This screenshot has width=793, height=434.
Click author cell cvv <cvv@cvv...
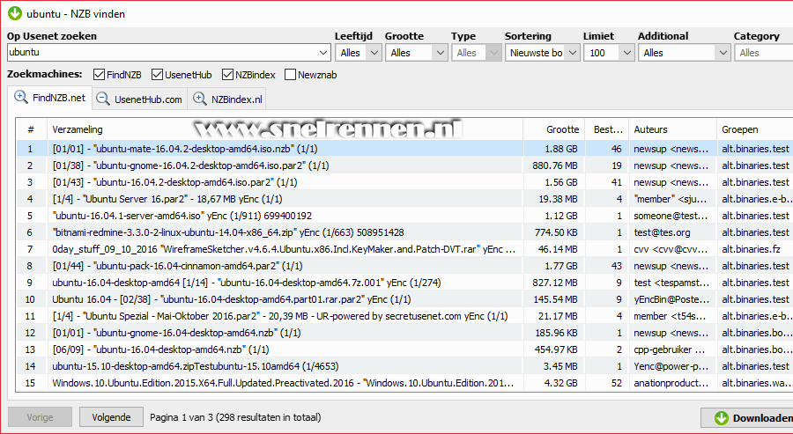(671, 249)
